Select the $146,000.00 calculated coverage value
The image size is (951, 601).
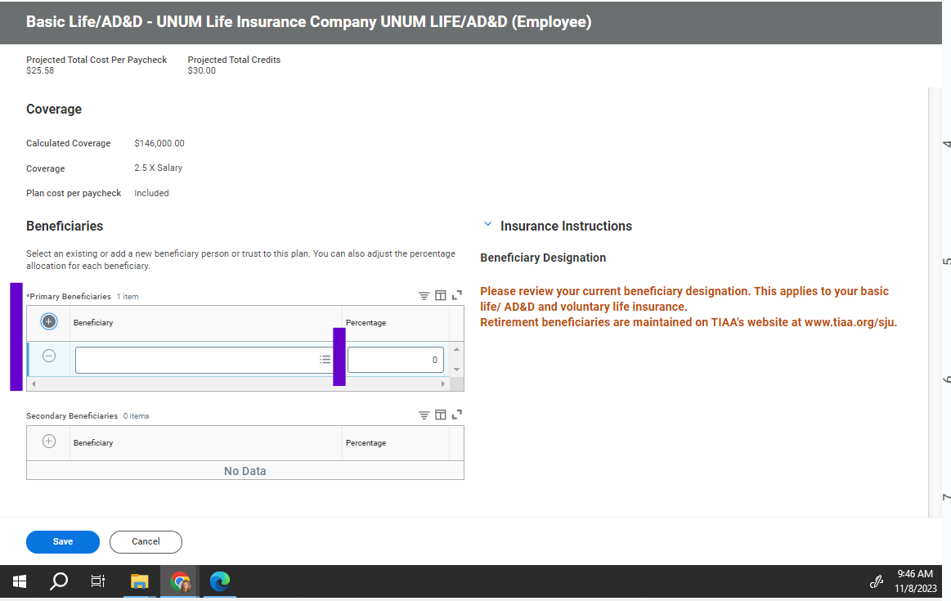(159, 143)
